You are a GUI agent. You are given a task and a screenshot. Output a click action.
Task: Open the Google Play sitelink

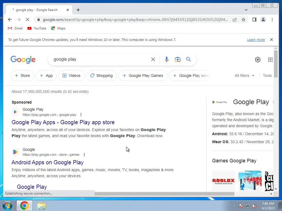click(32, 187)
